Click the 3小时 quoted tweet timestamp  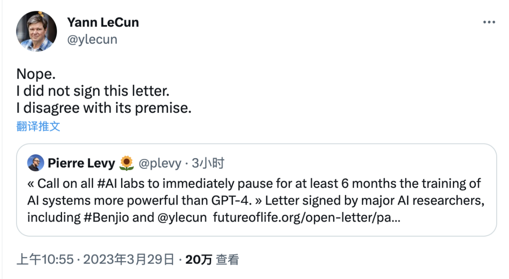click(x=208, y=163)
